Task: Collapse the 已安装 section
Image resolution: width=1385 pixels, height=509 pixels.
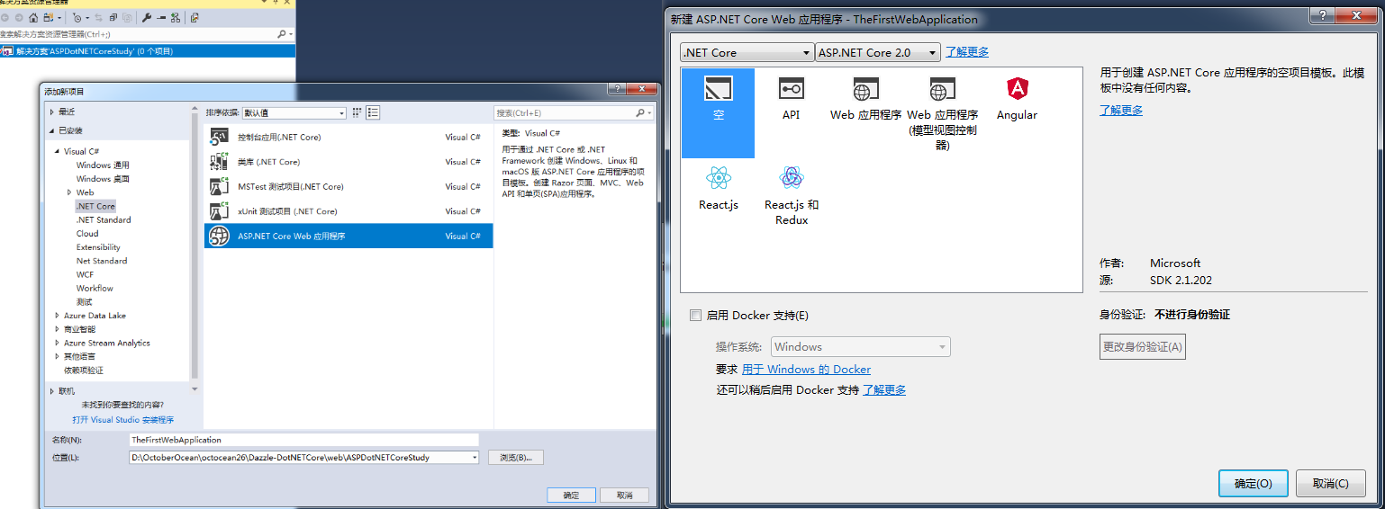Action: coord(51,130)
